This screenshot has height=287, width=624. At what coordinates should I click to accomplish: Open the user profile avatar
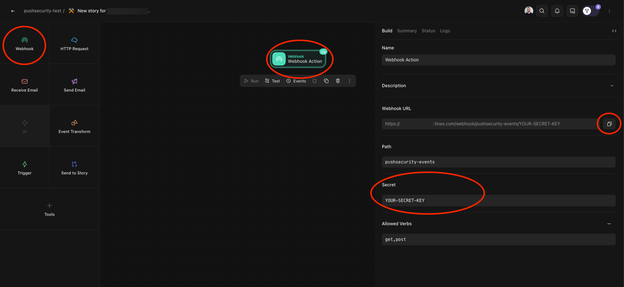[x=529, y=11]
